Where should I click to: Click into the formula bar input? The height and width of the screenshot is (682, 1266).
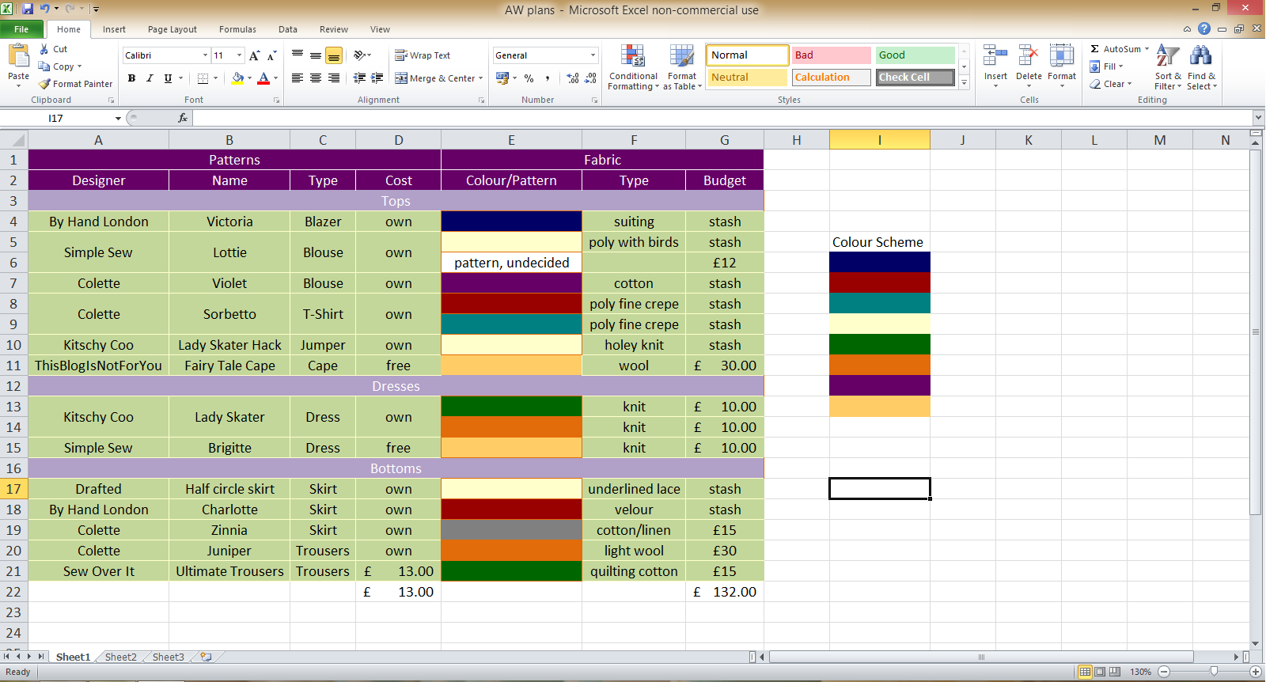tap(722, 118)
